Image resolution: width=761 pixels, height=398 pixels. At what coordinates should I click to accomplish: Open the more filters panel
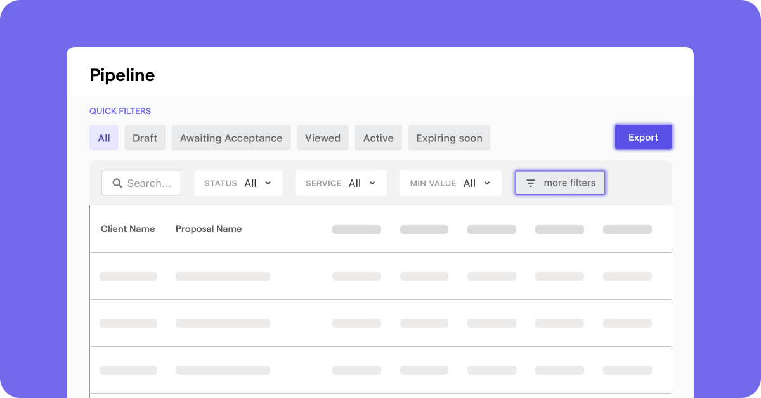[560, 183]
